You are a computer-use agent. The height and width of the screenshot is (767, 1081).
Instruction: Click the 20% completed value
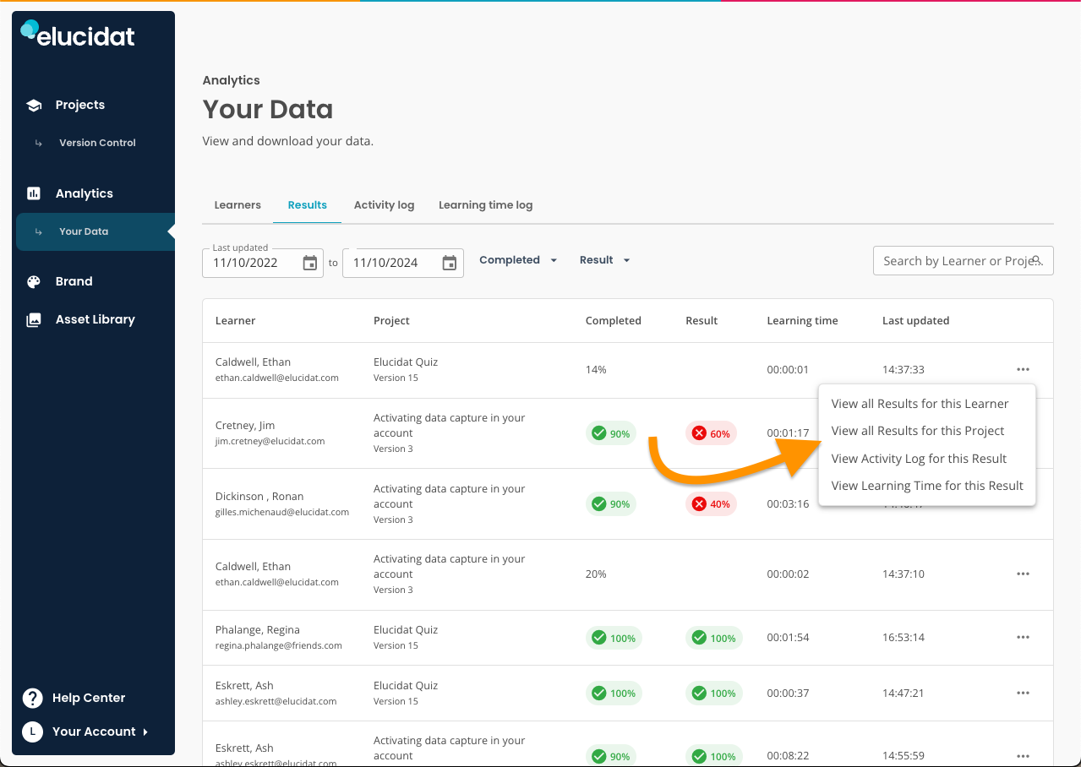(x=596, y=574)
